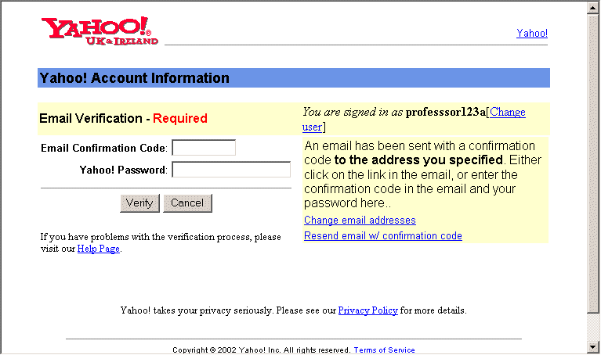Screen dimensions: 601x355
Task: Click the scrollbar track below the thumb
Action: click(x=592, y=327)
